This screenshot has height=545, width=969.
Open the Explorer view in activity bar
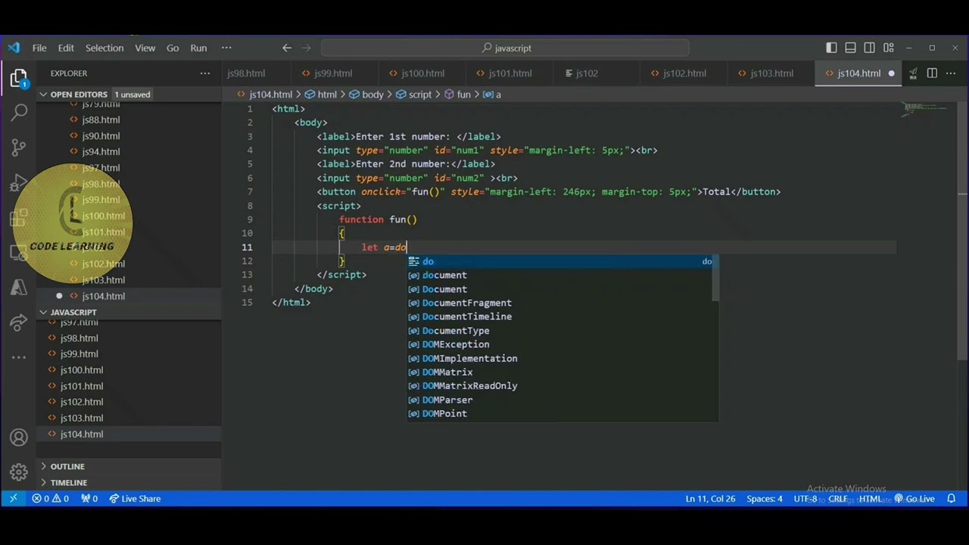(x=19, y=78)
